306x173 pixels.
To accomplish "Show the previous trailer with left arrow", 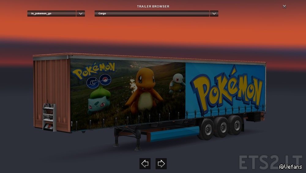I will (145, 164).
